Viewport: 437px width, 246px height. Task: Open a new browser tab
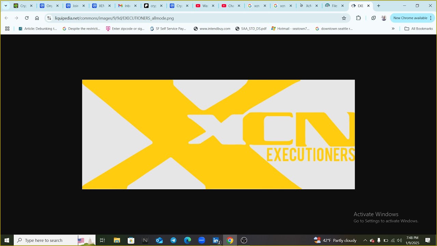[378, 6]
